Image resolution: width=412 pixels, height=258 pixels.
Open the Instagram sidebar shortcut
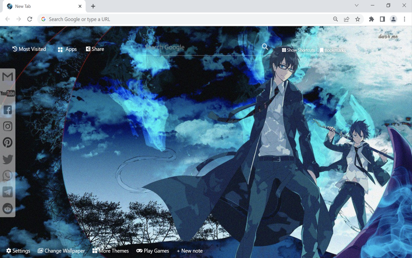point(7,126)
